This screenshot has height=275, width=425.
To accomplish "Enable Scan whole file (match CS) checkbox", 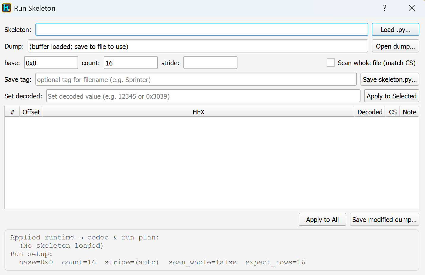I will [x=331, y=63].
